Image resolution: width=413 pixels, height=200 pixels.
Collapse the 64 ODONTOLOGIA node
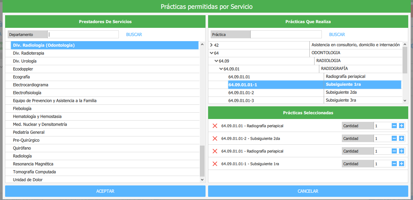tap(212, 53)
